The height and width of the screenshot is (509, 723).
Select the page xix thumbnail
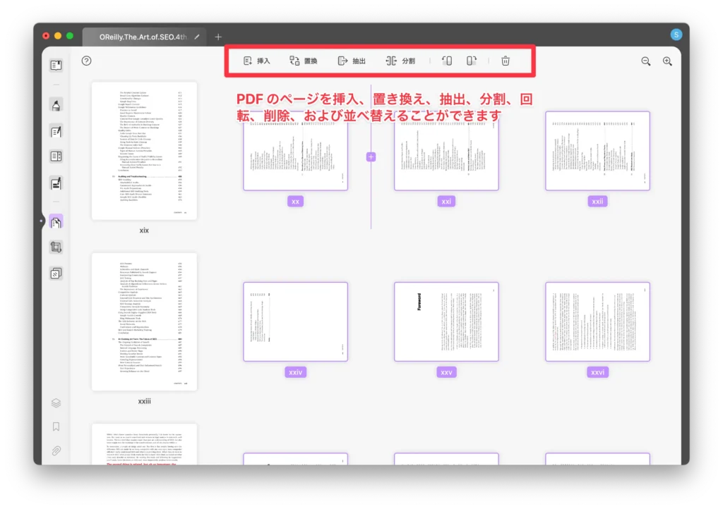click(144, 151)
